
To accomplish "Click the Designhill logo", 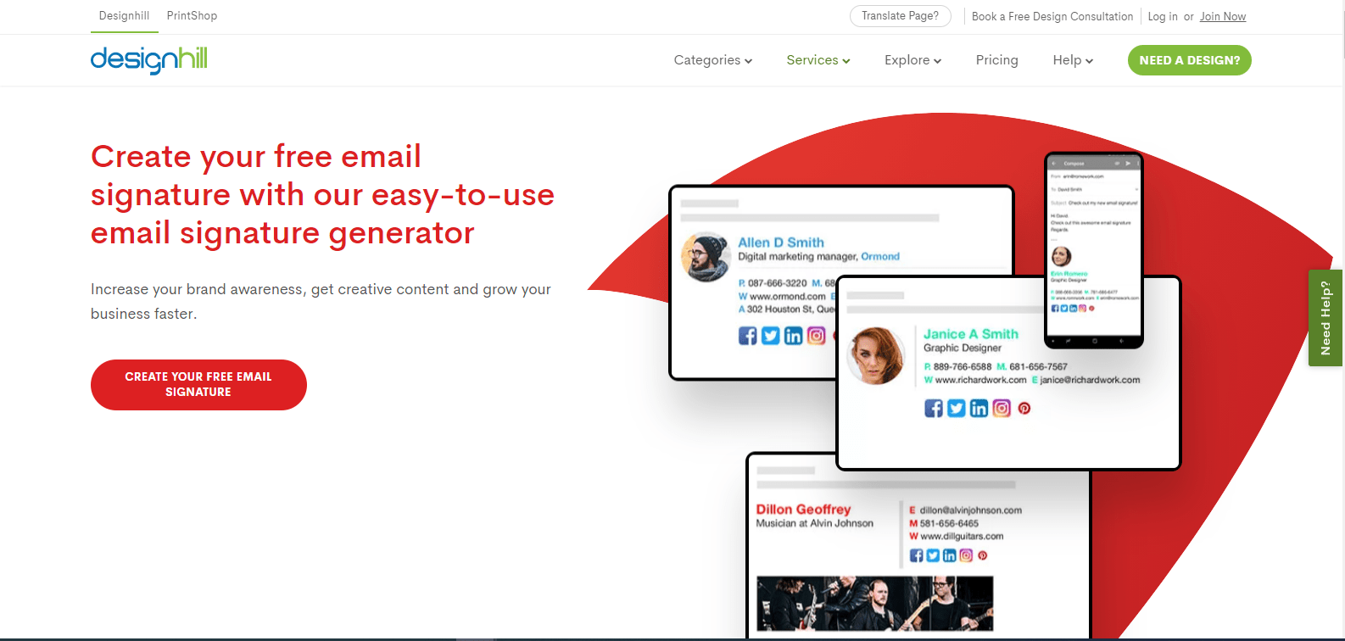I will [148, 59].
